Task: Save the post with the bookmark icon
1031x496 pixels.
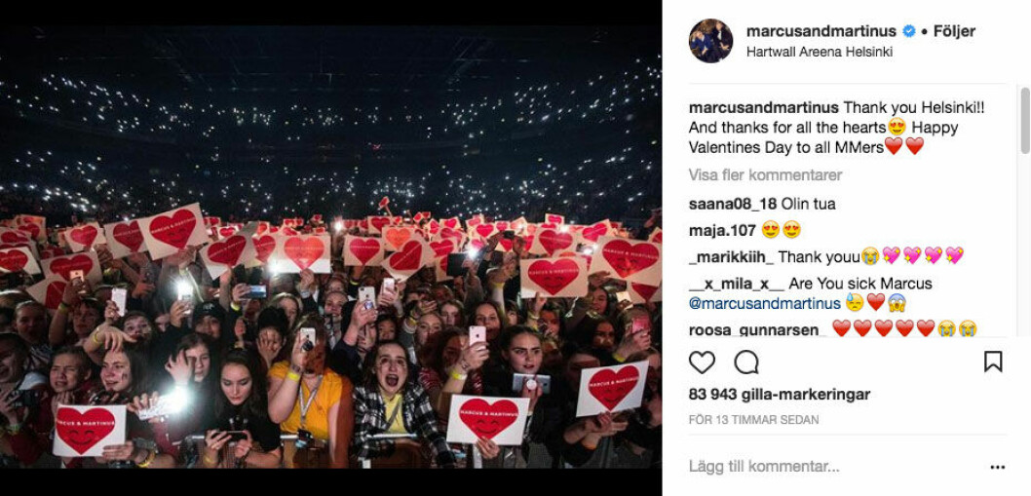Action: click(993, 362)
